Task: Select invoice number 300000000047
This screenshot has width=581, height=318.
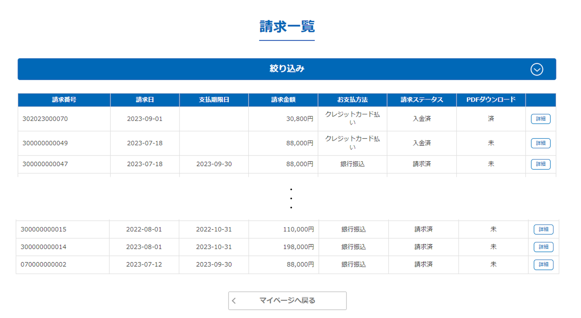Action: [x=45, y=164]
